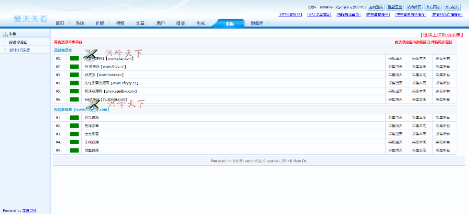Click 采集所有 for 乐视资源 row
The image size is (469, 214).
(x=442, y=142)
